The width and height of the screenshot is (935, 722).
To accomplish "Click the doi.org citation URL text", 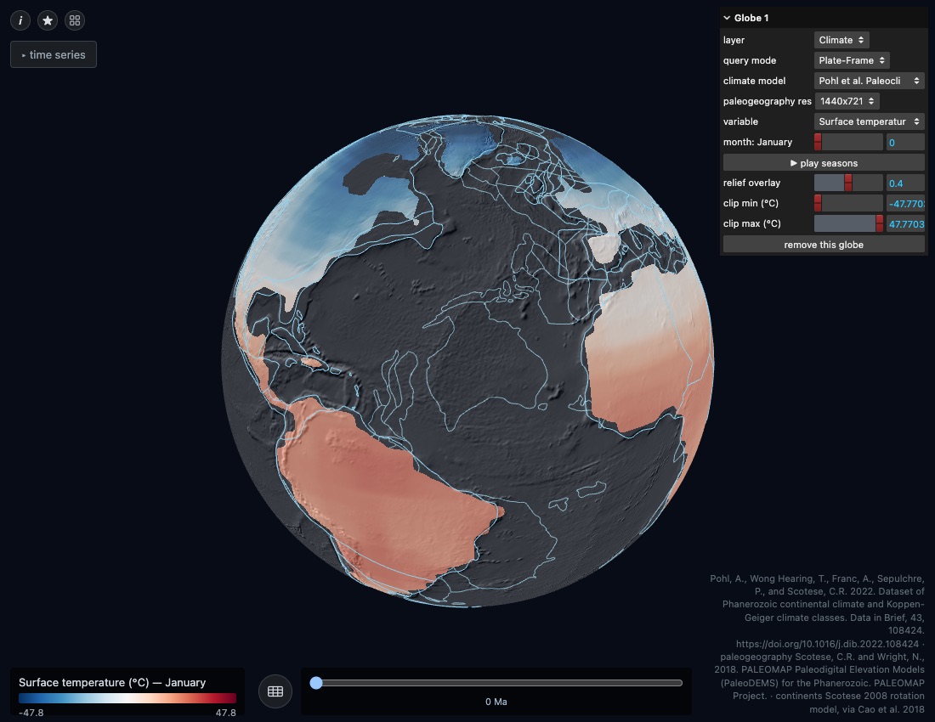I will tap(827, 644).
